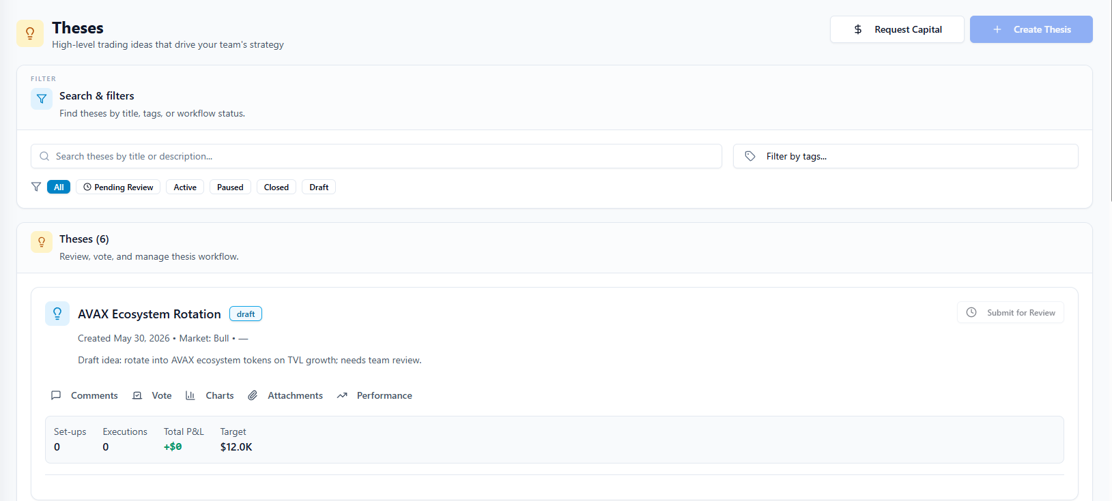Show only Active theses
This screenshot has width=1112, height=501.
point(185,187)
